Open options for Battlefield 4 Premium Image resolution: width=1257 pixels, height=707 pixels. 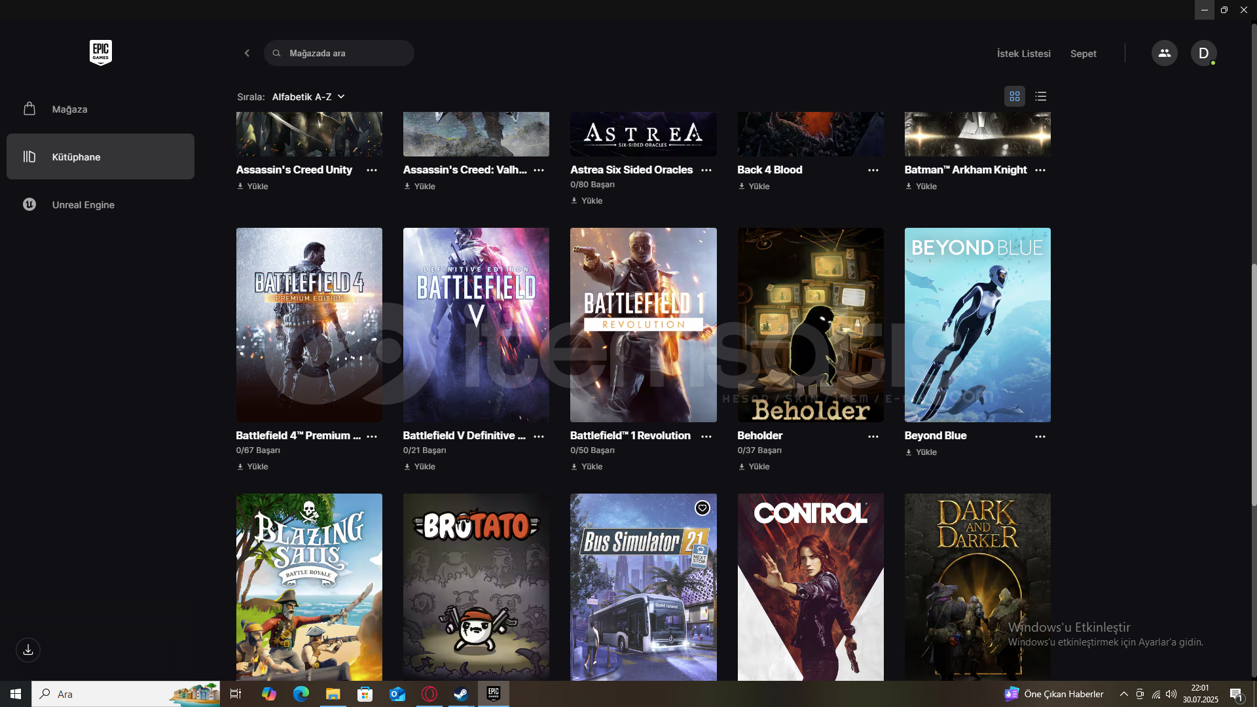(x=372, y=437)
